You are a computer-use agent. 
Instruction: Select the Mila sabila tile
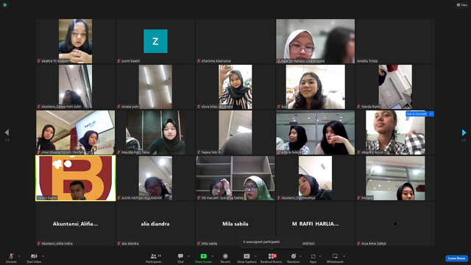pyautogui.click(x=235, y=224)
